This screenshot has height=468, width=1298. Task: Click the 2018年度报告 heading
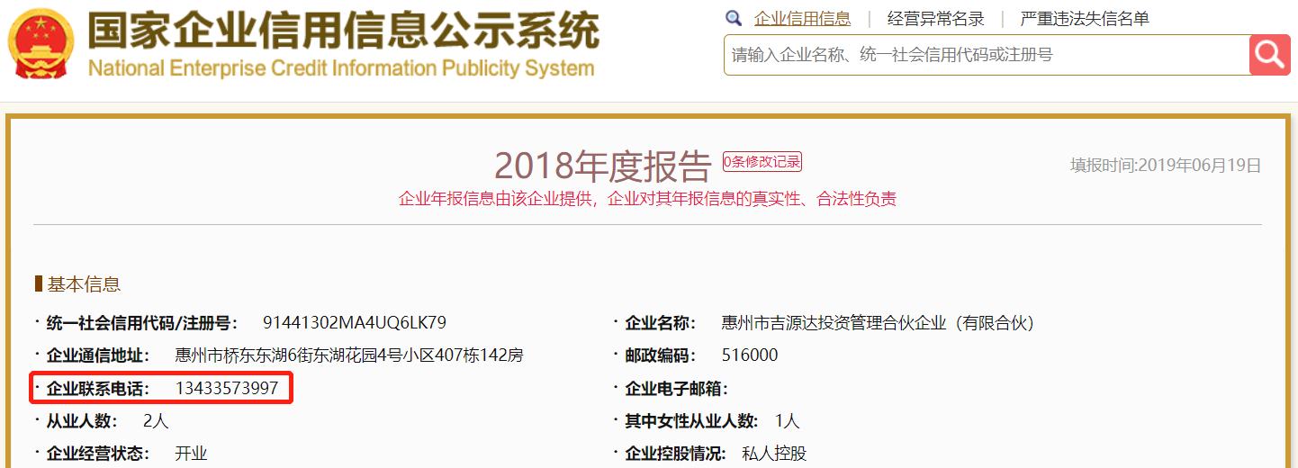pyautogui.click(x=603, y=166)
